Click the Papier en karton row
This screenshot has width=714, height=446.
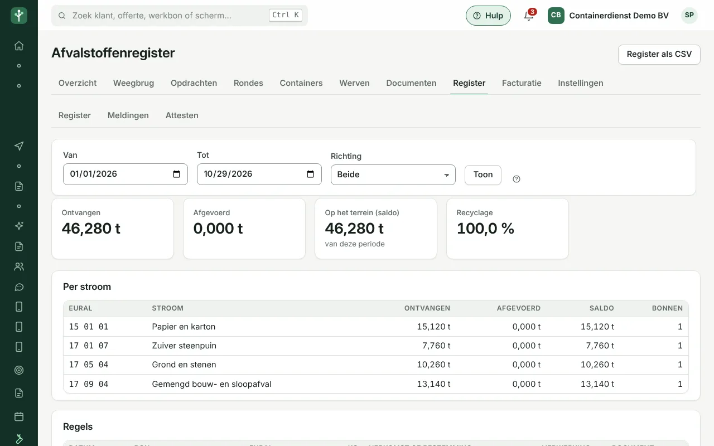376,327
